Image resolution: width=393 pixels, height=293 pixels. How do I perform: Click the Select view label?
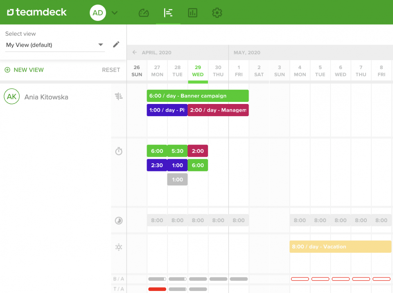point(20,34)
